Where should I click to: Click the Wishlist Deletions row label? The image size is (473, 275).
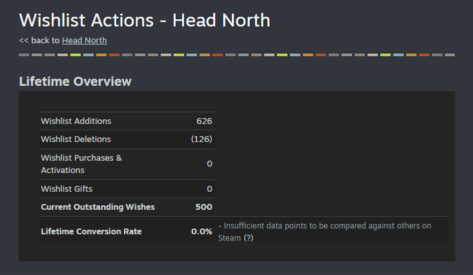[76, 139]
